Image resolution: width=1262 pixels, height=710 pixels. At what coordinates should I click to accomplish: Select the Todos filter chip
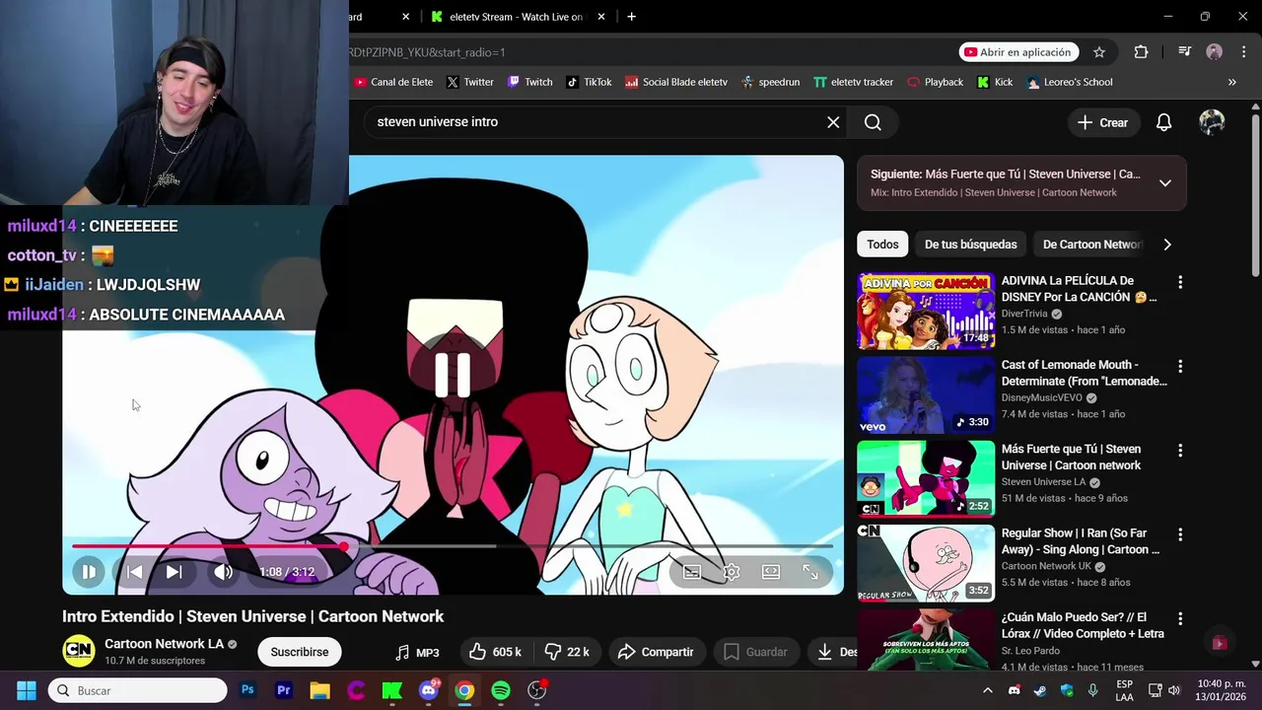click(882, 245)
